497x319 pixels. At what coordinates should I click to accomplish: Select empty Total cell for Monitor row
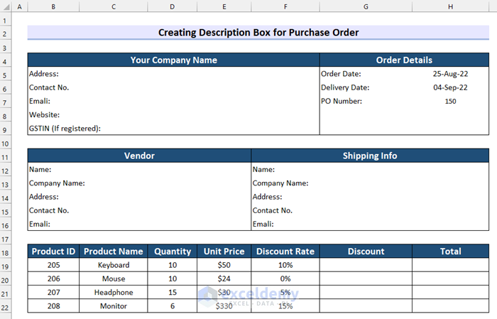[x=450, y=306]
